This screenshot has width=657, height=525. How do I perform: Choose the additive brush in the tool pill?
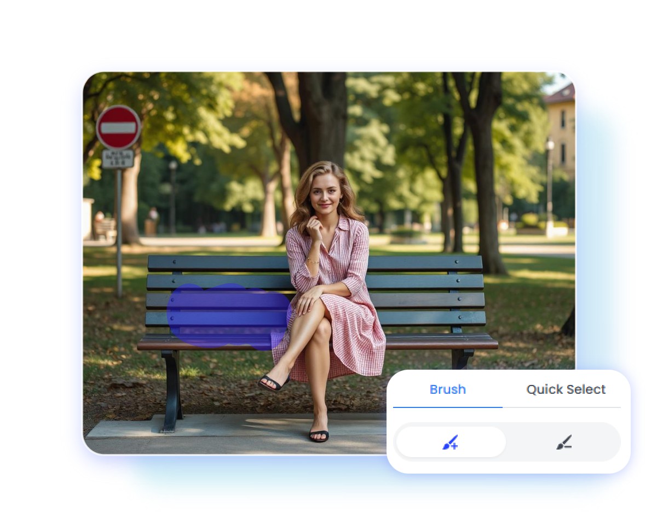click(451, 442)
